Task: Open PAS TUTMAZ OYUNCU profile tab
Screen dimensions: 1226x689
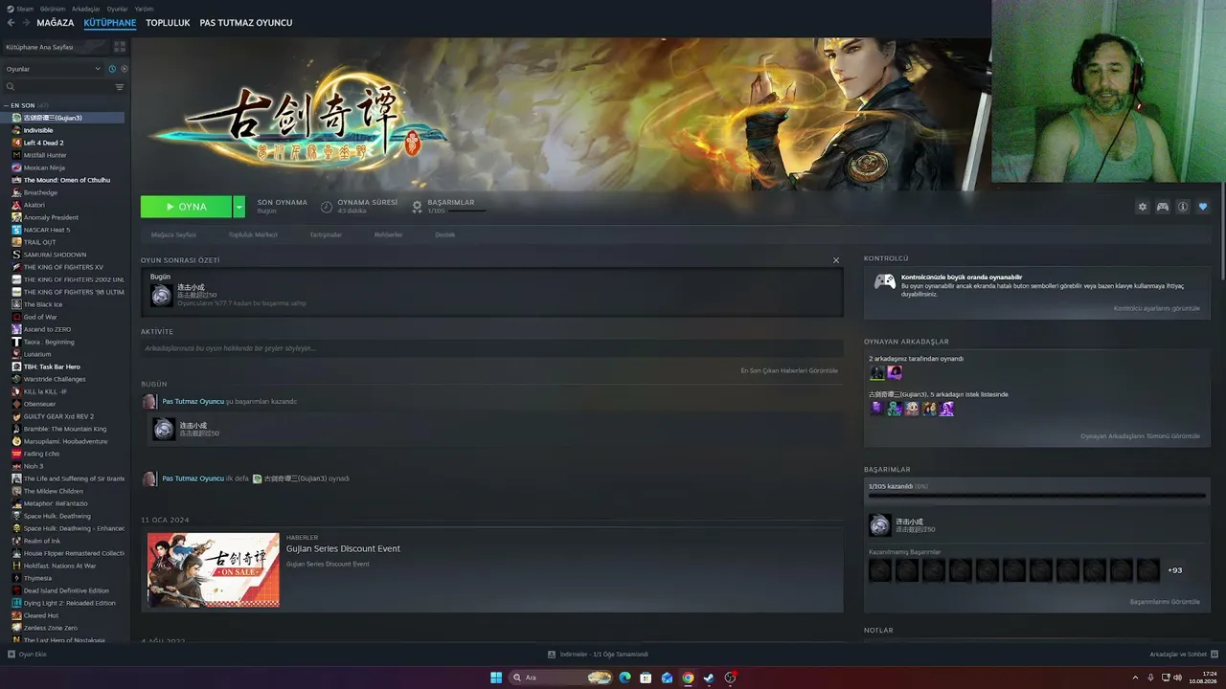Action: pyautogui.click(x=246, y=23)
